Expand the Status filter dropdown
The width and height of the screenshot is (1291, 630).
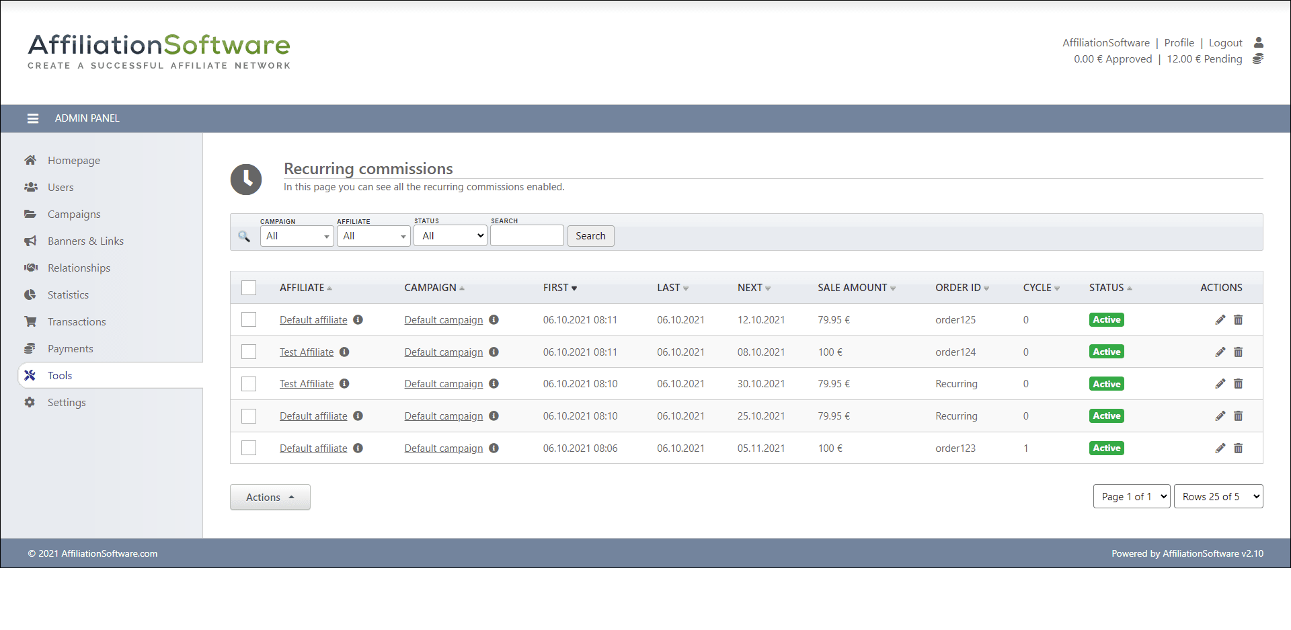[450, 236]
